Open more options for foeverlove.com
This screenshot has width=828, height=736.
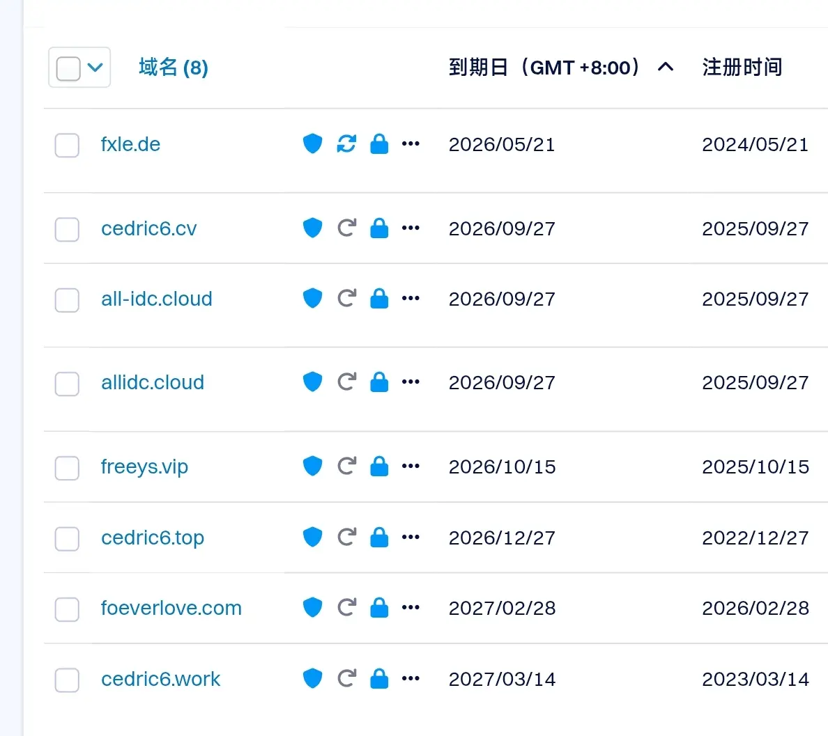(411, 607)
